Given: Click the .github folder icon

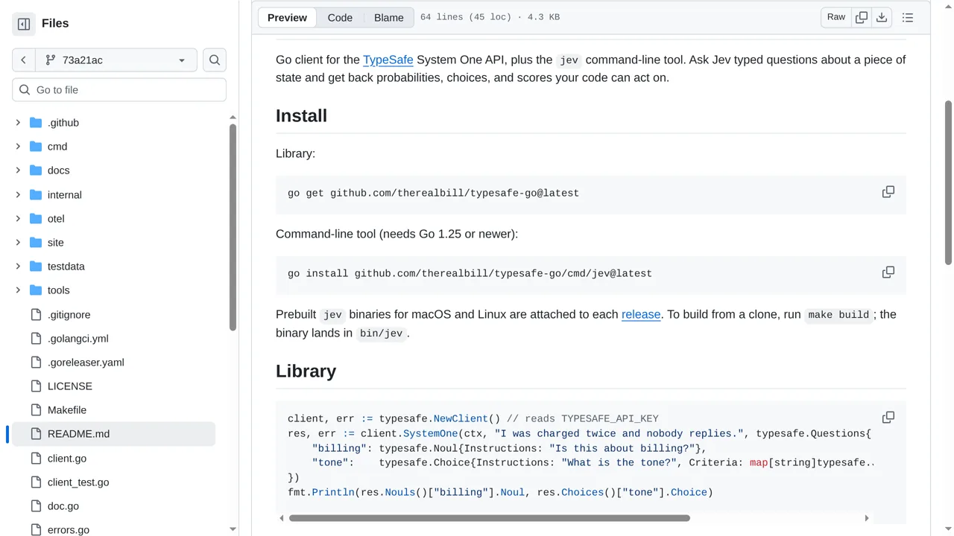Looking at the screenshot, I should click(36, 123).
